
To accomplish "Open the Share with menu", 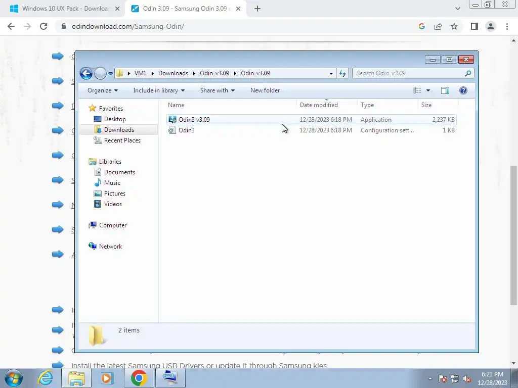I will [x=218, y=90].
